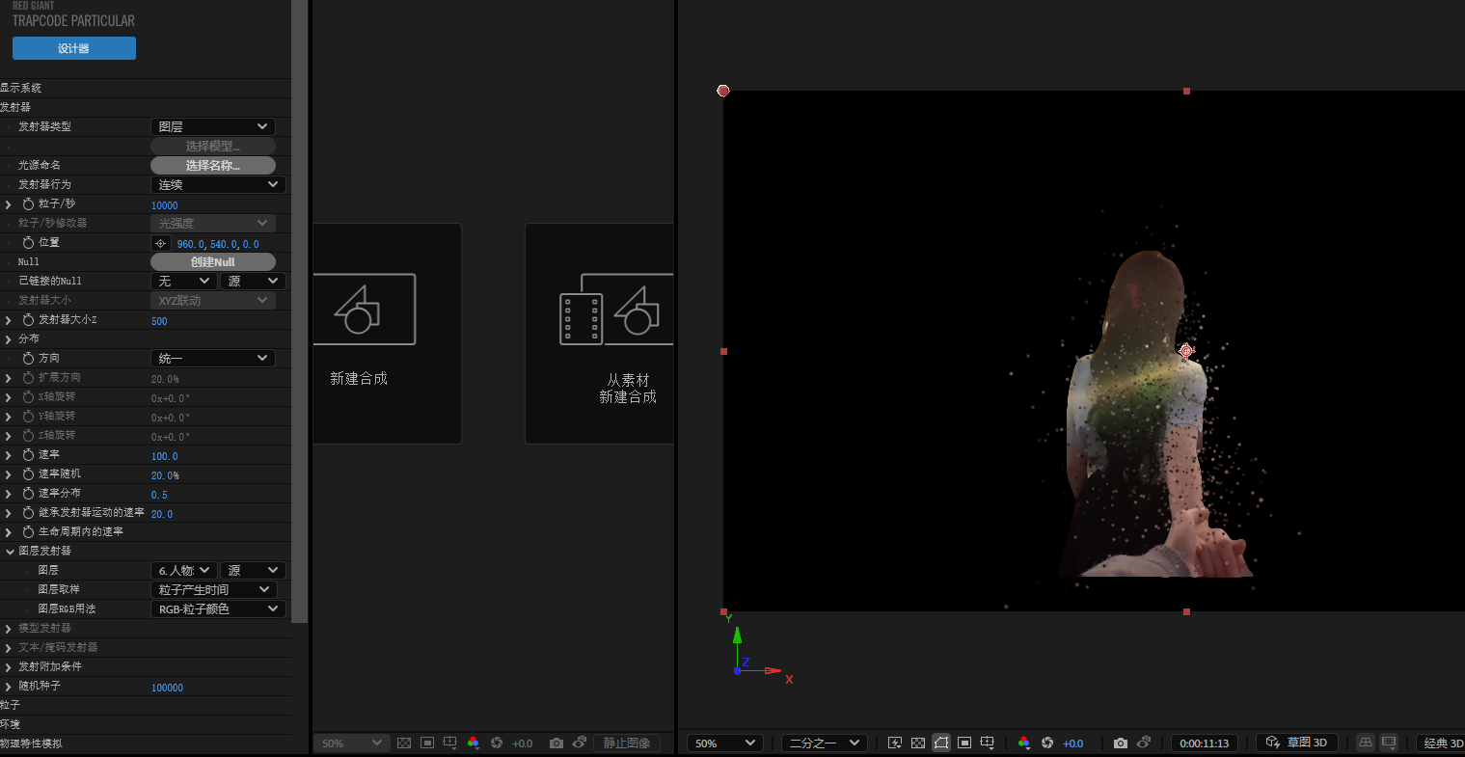Open the 二分之一 resolution dropdown

pyautogui.click(x=824, y=743)
